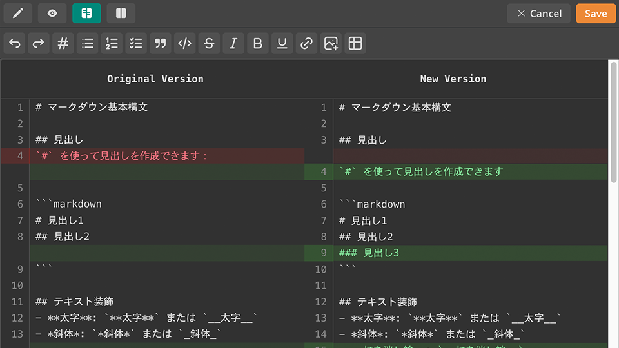Select the diff comparison view icon
This screenshot has height=348, width=619.
click(86, 14)
